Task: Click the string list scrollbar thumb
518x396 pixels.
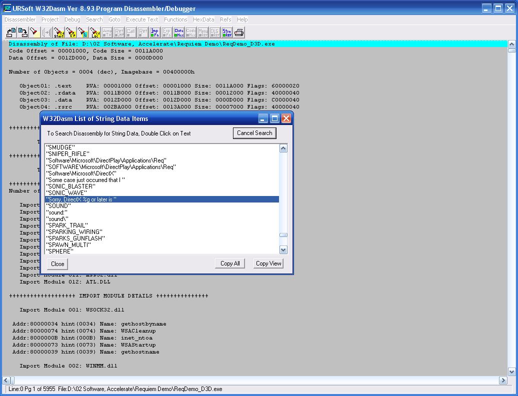Action: [x=283, y=235]
